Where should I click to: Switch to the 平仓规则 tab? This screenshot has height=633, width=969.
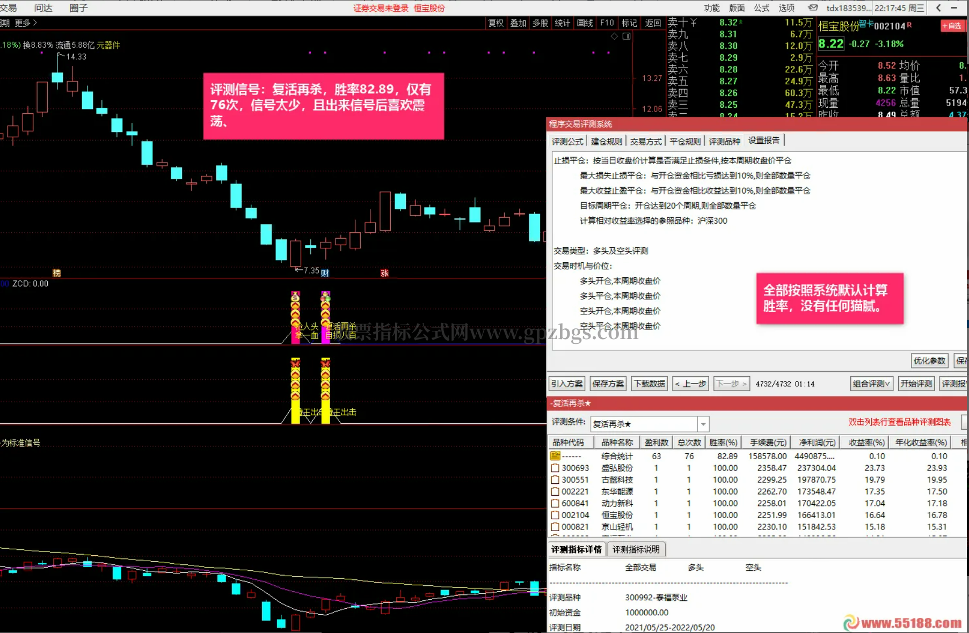point(685,141)
